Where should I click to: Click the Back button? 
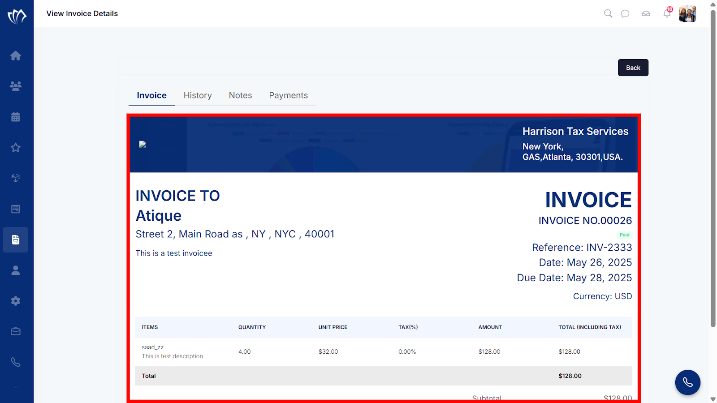coord(633,68)
